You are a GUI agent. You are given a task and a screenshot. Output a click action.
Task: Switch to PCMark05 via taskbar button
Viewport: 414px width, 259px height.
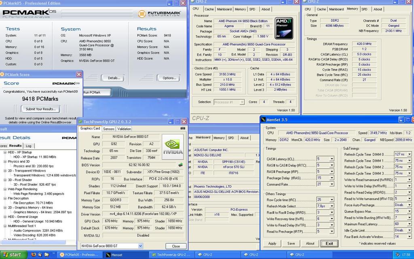tap(79, 255)
